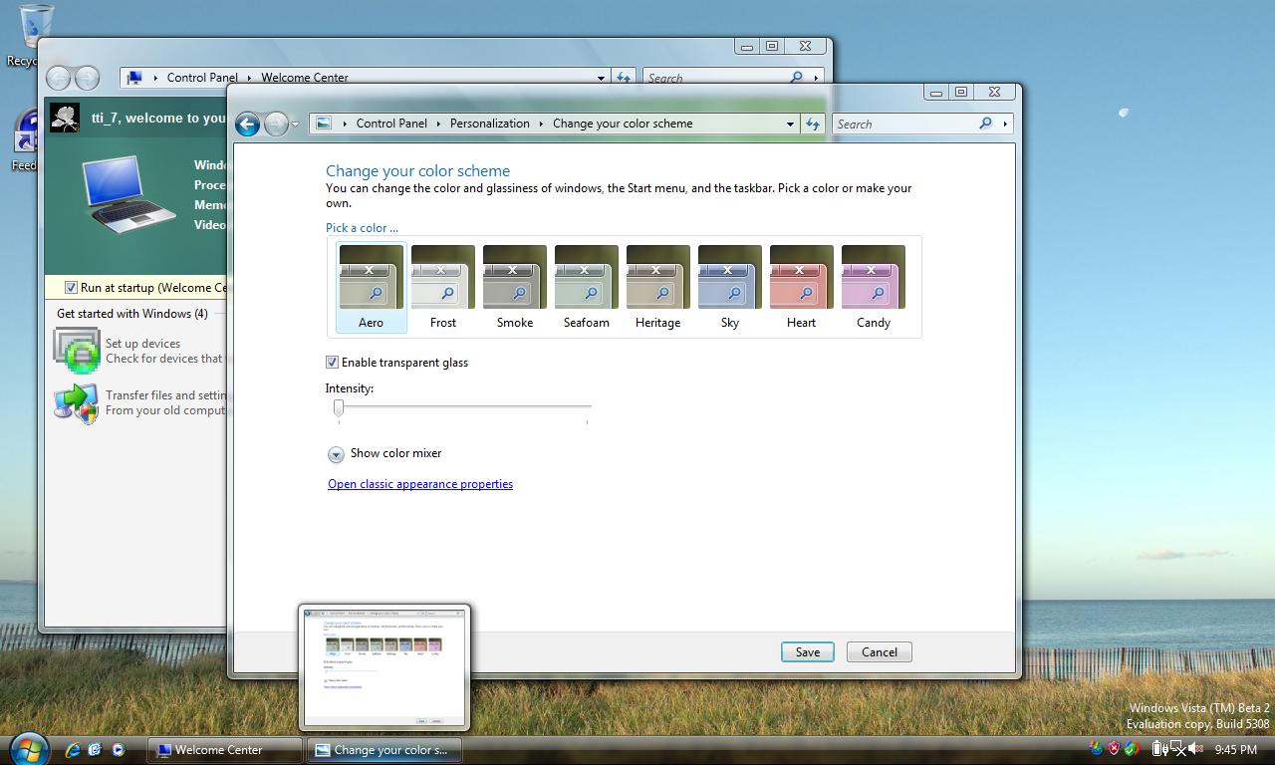The image size is (1275, 765).
Task: Refresh the Welcome Center window
Action: click(624, 78)
